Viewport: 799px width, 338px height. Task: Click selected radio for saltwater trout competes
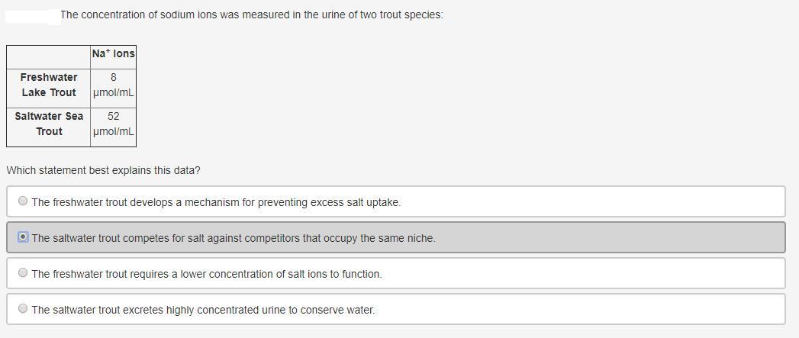[x=23, y=237]
